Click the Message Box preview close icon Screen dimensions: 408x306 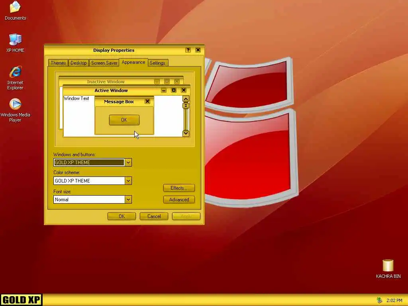pos(147,102)
